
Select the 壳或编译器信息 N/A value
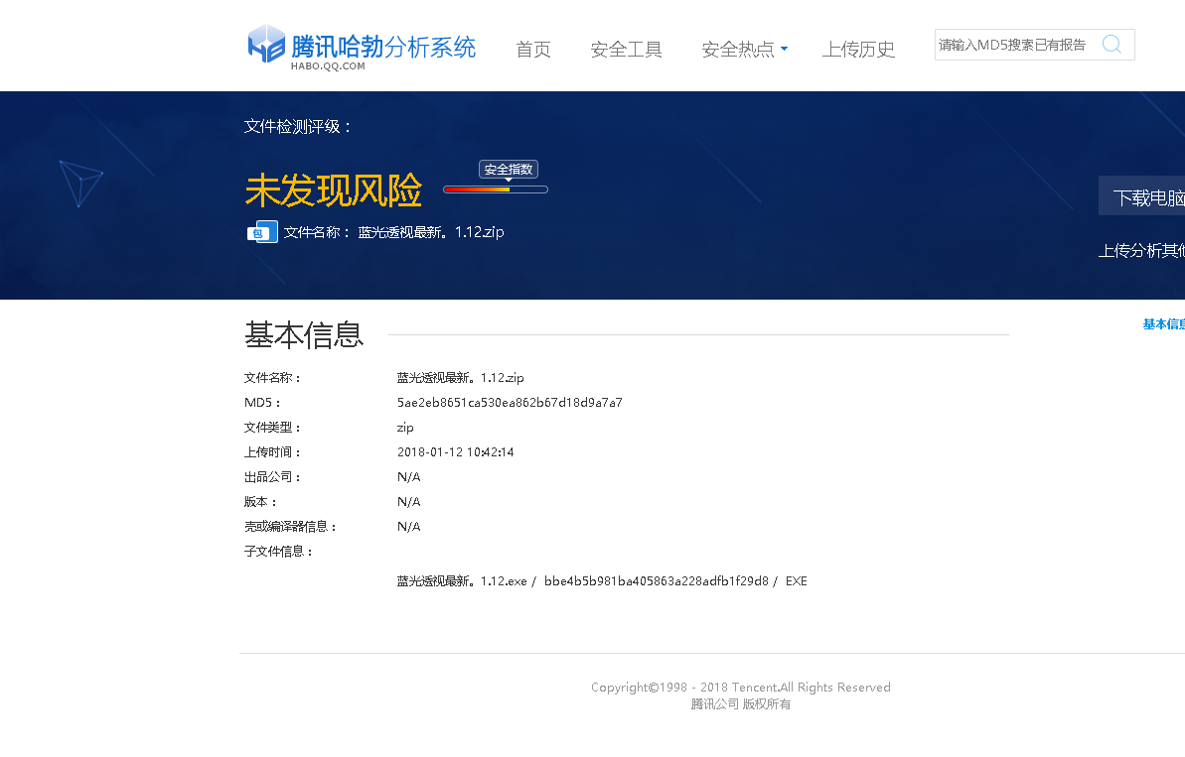pos(409,528)
